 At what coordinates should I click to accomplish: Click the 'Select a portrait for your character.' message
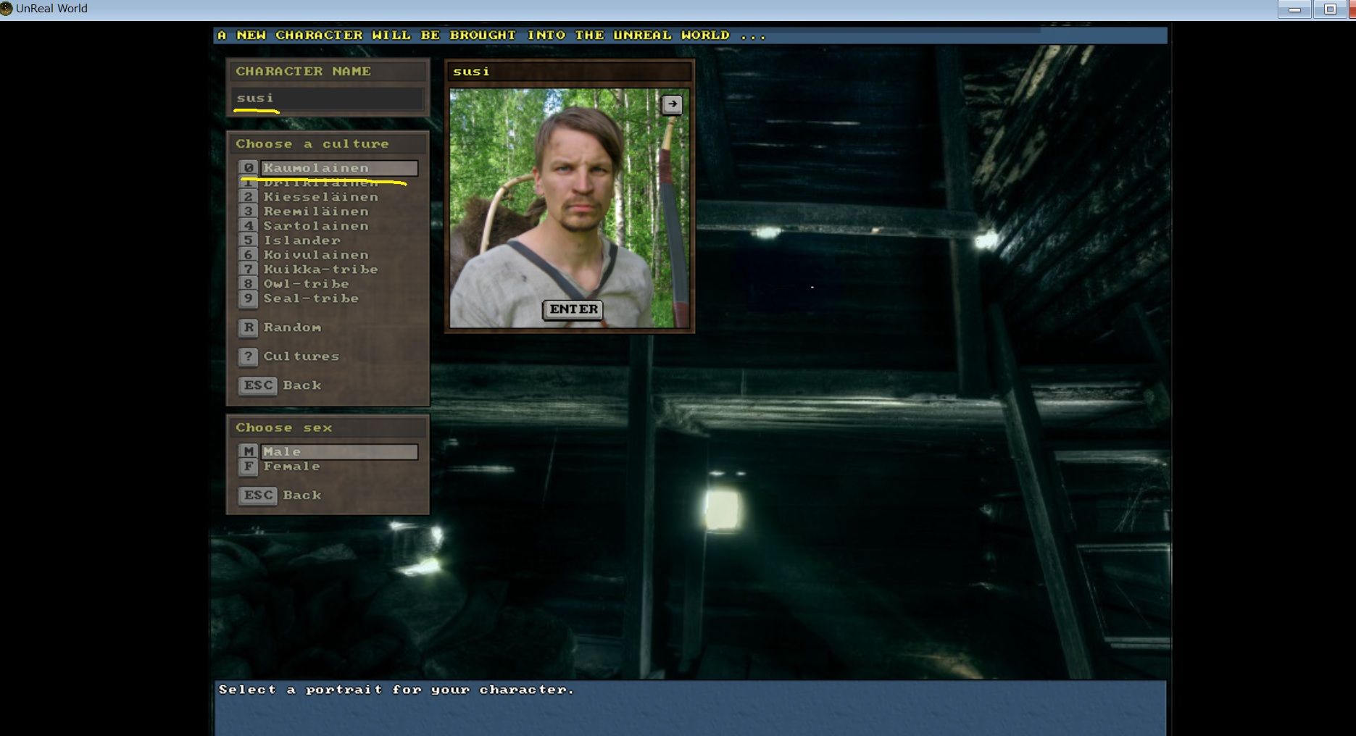coord(396,690)
